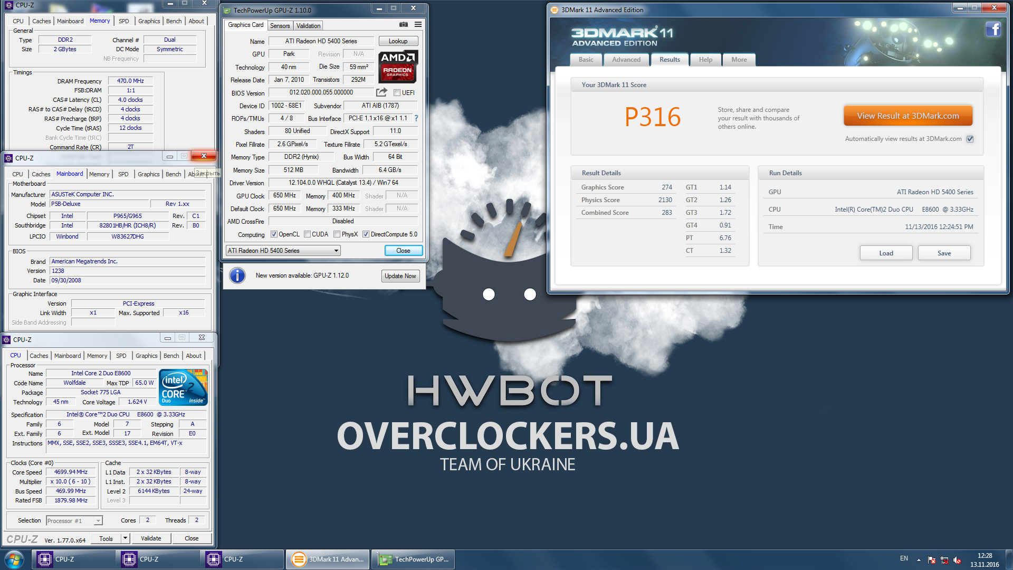The width and height of the screenshot is (1013, 570).
Task: Click the blue info icon in GPU-Z update bar
Action: tap(237, 275)
